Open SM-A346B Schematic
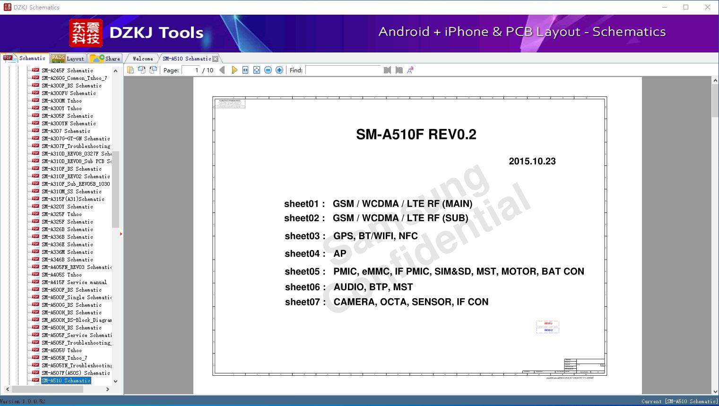Image resolution: width=719 pixels, height=406 pixels. click(67, 259)
